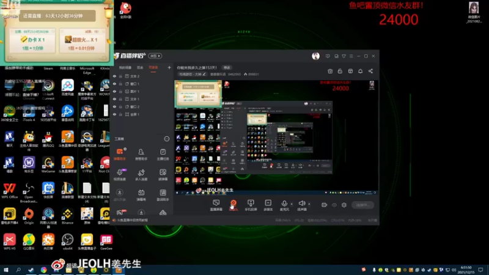Viewport: 489px width, 275px height.
Task: Toggle visibility of 窗口 1 source
Action: click(x=114, y=84)
